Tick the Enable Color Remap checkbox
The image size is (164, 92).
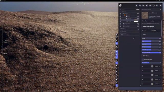(143, 60)
